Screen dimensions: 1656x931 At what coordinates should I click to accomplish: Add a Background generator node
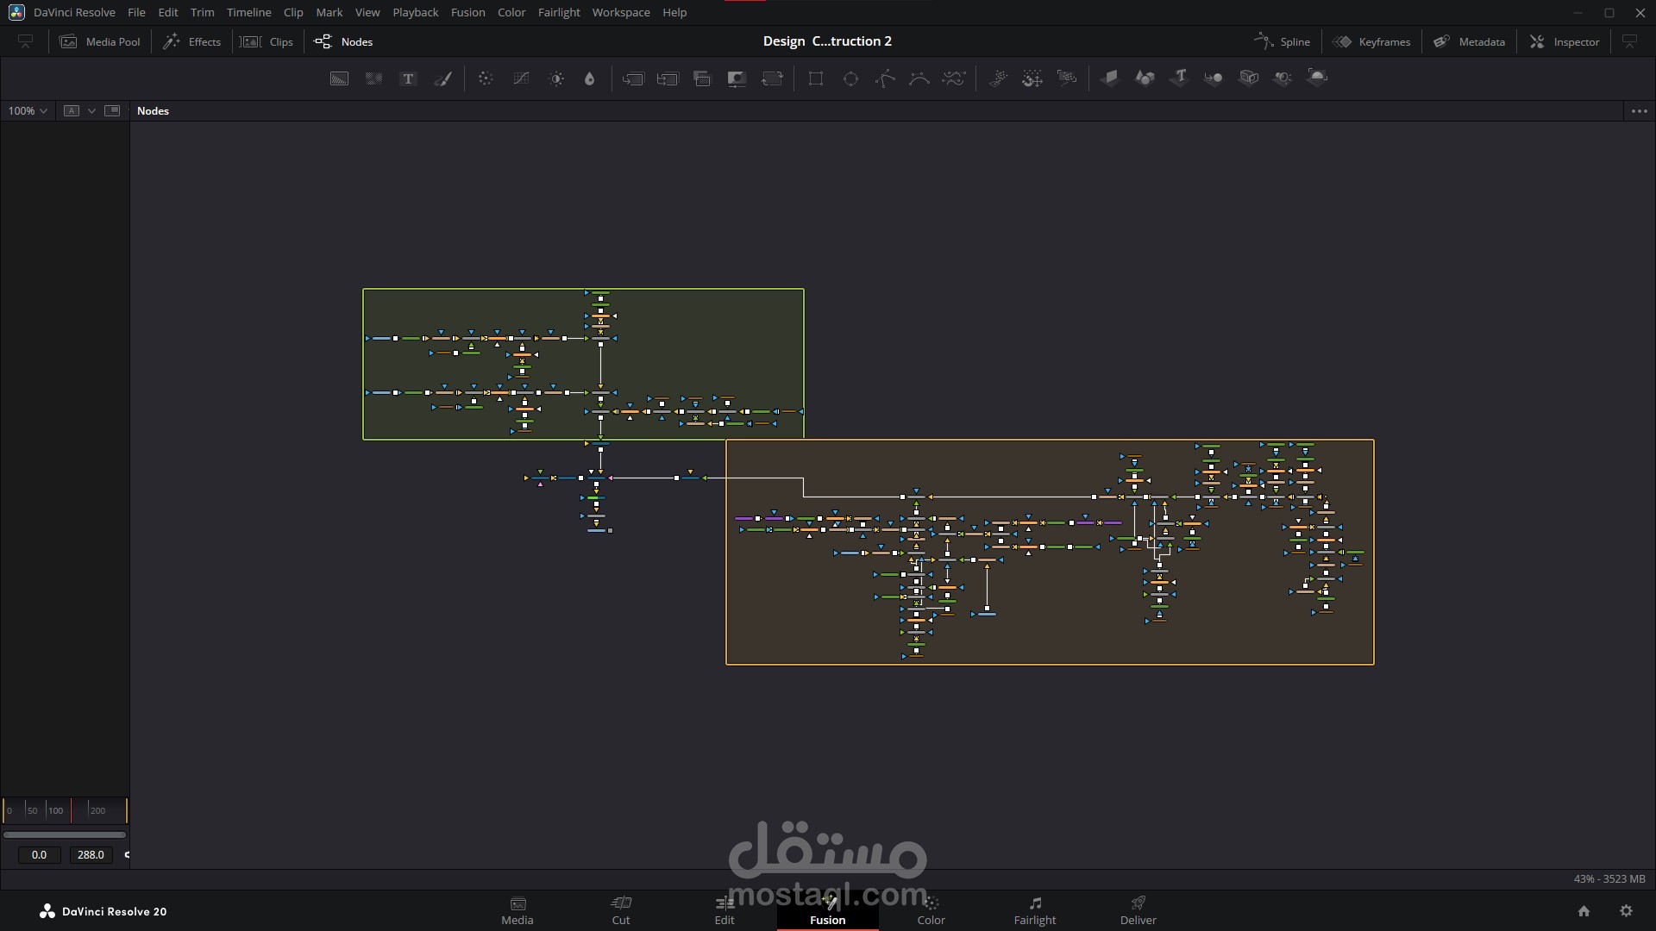coord(339,78)
